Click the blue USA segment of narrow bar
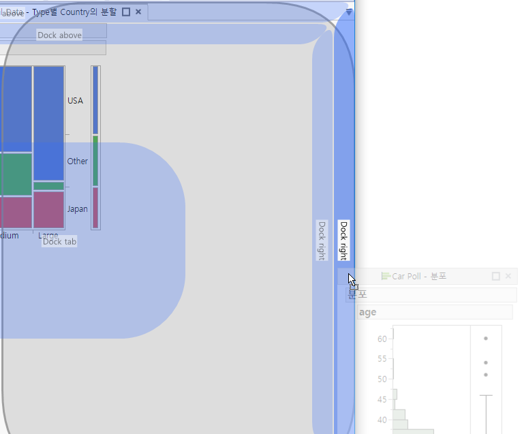Image resolution: width=520 pixels, height=434 pixels. click(x=95, y=100)
